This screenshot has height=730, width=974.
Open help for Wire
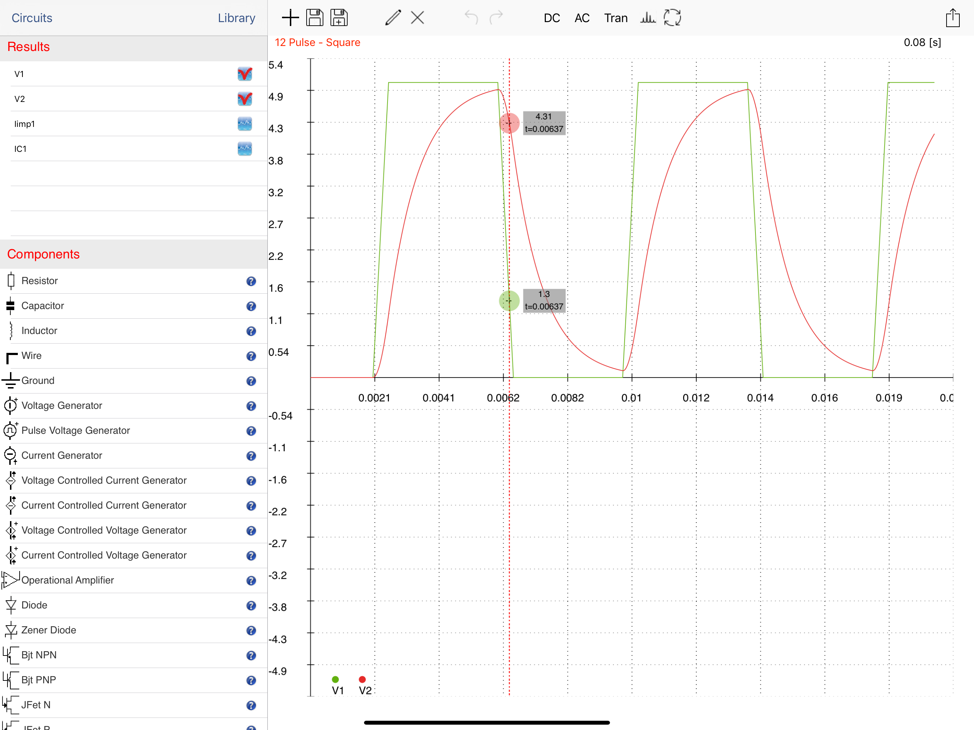pyautogui.click(x=251, y=356)
